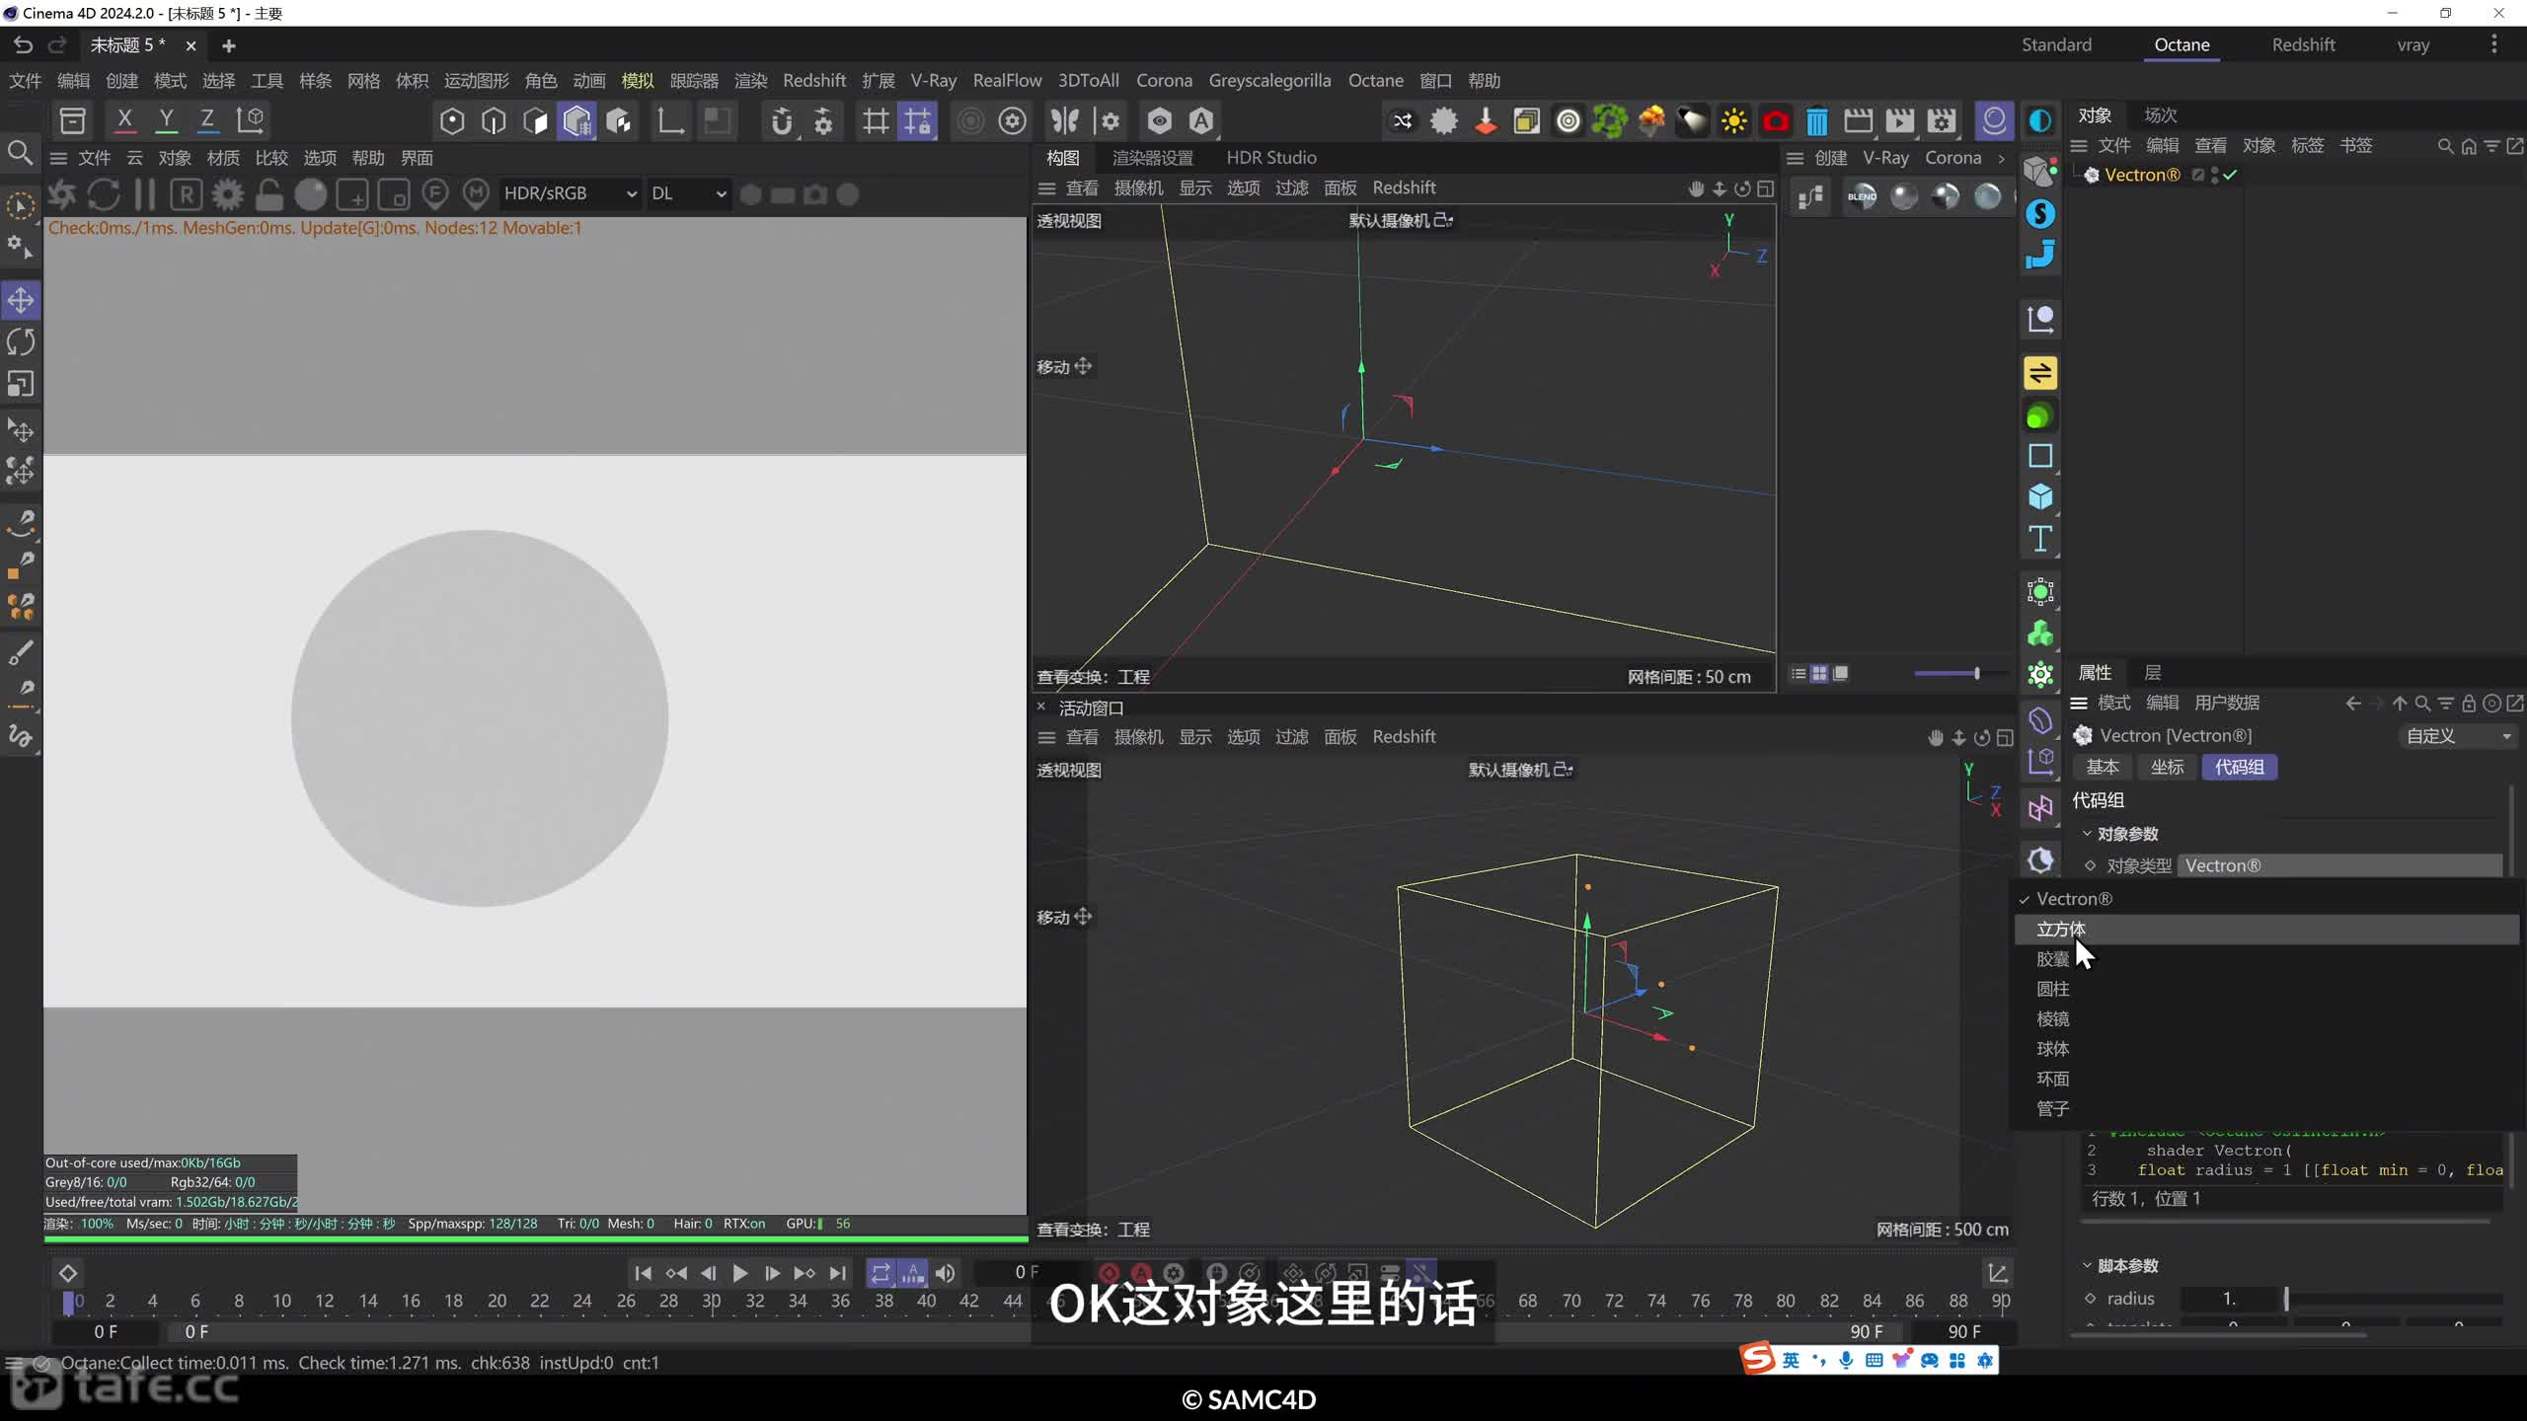Select the Scale tool in left toolbar

pos(21,383)
